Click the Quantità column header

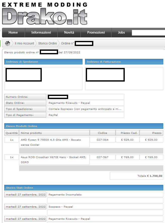tap(12, 133)
